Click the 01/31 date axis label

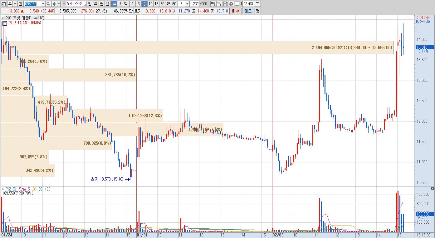click(142, 234)
